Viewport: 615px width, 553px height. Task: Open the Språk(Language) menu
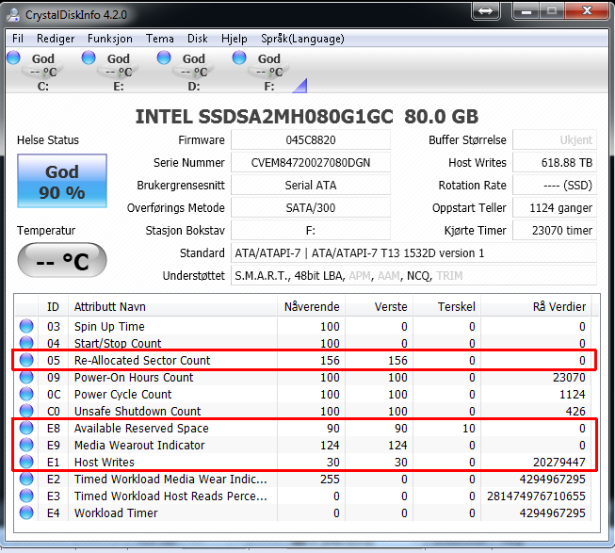302,39
